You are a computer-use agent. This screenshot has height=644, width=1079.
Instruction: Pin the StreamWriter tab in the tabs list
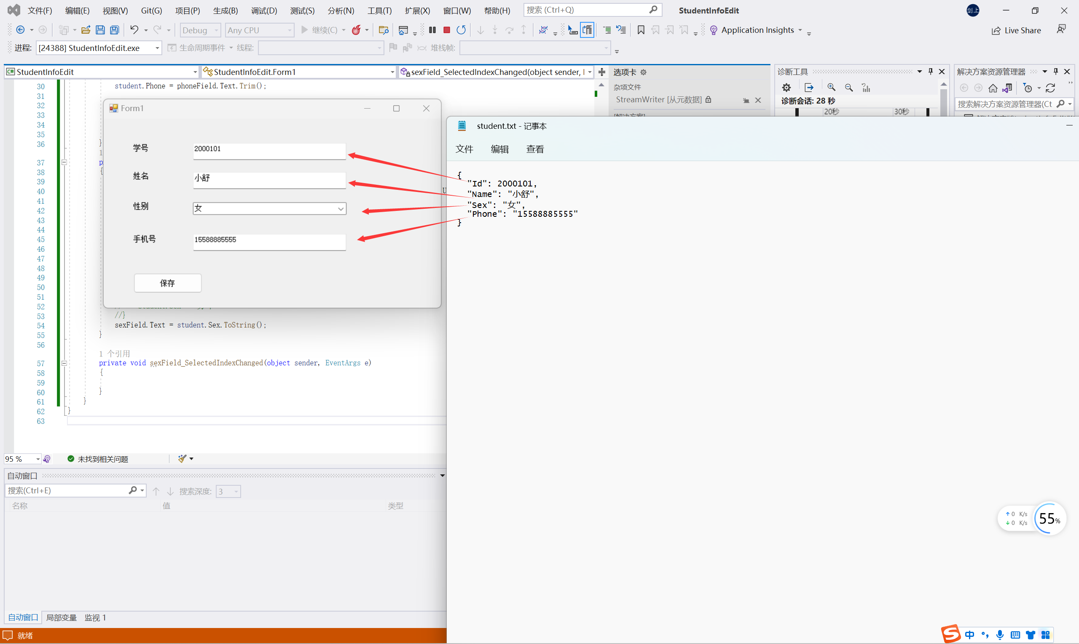point(746,100)
